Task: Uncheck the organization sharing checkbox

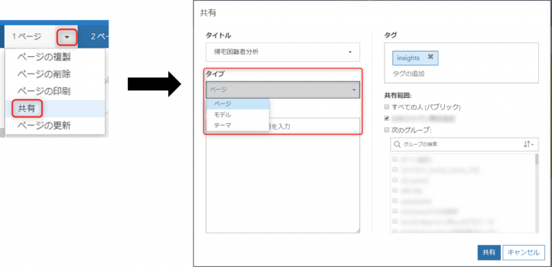Action: 387,118
